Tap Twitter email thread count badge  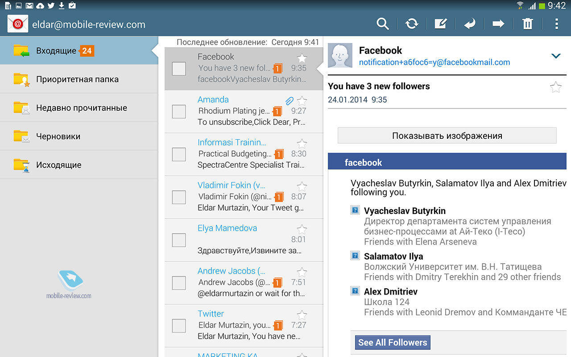click(277, 325)
